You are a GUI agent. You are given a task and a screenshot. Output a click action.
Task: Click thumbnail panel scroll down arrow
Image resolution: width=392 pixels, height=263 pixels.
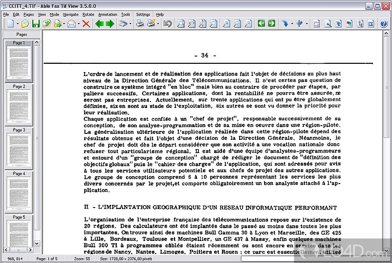pos(37,243)
